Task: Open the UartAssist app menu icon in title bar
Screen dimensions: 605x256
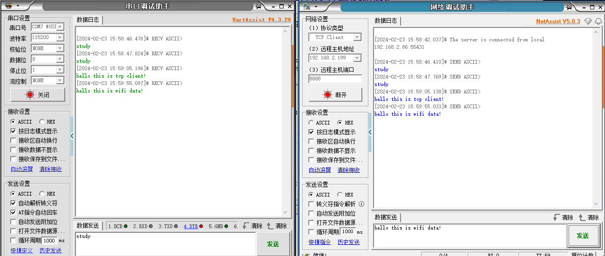Action: pyautogui.click(x=8, y=6)
